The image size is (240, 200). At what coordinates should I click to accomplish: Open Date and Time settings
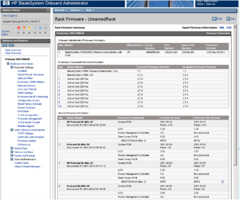click(x=25, y=78)
